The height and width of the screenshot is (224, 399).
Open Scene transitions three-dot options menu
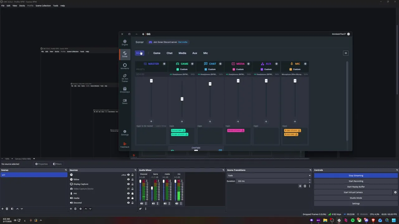310,186
